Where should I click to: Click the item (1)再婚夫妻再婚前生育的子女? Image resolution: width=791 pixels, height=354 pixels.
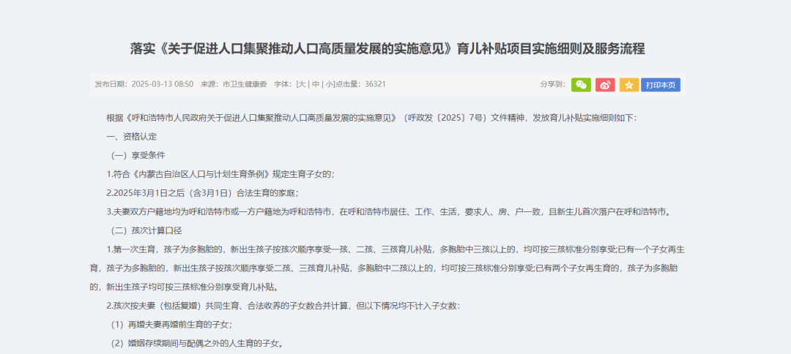click(171, 325)
